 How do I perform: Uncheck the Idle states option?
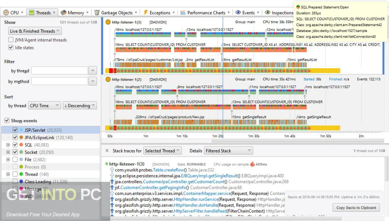[x=11, y=47]
